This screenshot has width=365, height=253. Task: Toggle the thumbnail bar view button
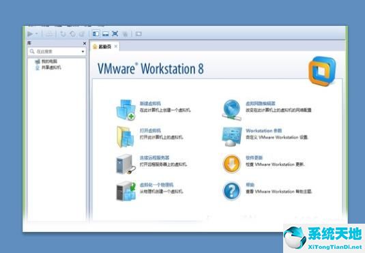pyautogui.click(x=106, y=34)
